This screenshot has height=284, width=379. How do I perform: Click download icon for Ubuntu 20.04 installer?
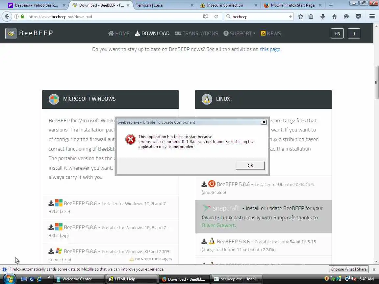(204, 184)
